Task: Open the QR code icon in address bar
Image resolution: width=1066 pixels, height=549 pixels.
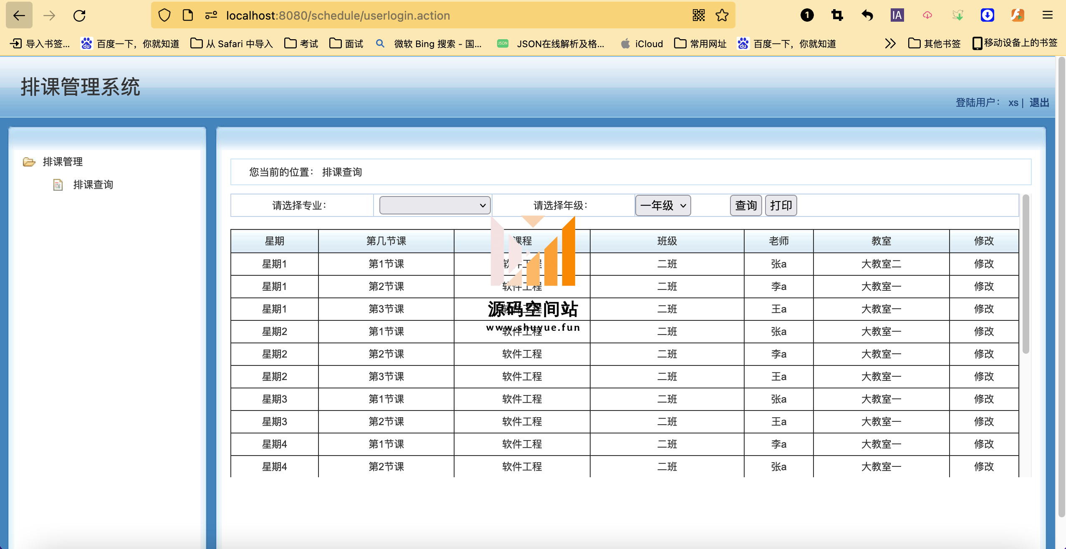Action: coord(699,15)
